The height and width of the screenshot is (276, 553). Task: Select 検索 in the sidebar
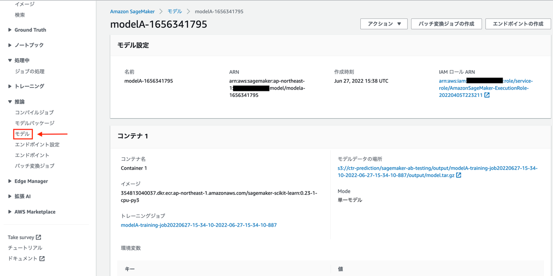[x=20, y=15]
